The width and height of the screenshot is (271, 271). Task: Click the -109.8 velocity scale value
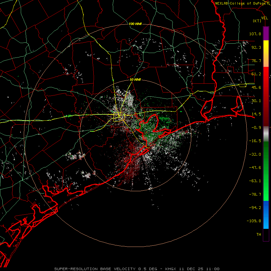pyautogui.click(x=254, y=221)
